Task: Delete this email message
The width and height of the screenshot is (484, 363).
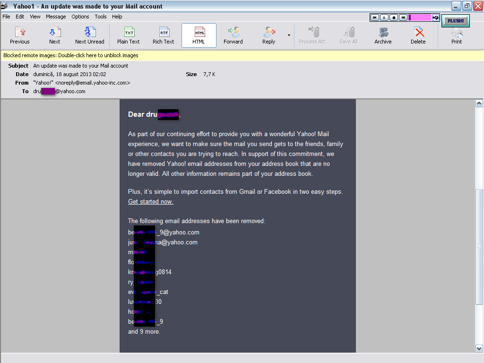Action: 418,35
